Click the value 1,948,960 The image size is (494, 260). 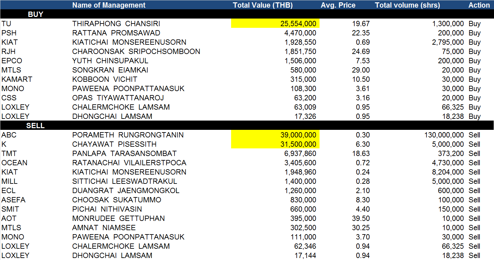[x=300, y=172]
